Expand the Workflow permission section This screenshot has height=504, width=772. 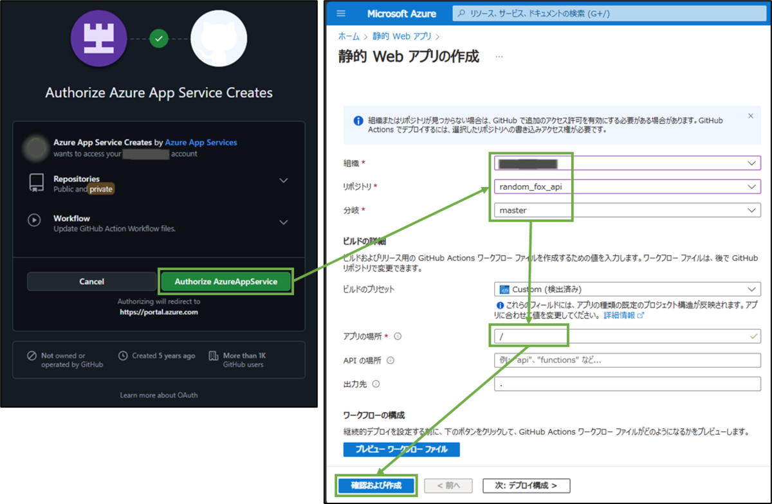pos(284,222)
